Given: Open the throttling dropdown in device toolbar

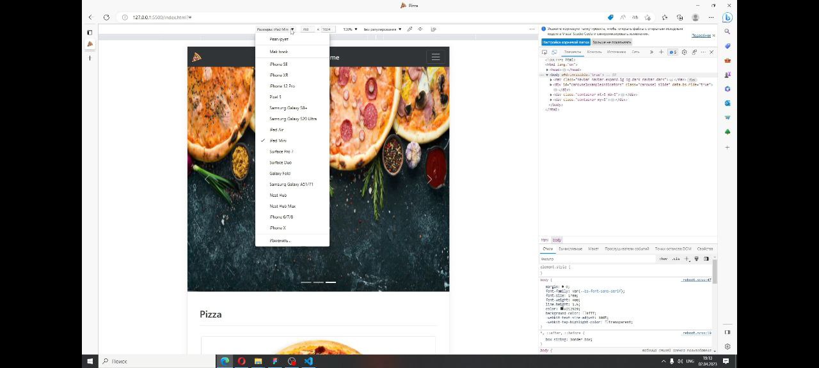Looking at the screenshot, I should tap(383, 29).
